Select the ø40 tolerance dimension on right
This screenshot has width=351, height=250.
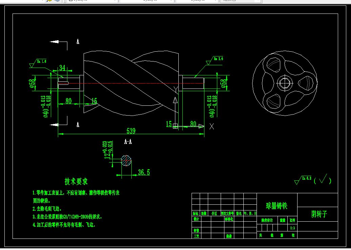click(212, 106)
